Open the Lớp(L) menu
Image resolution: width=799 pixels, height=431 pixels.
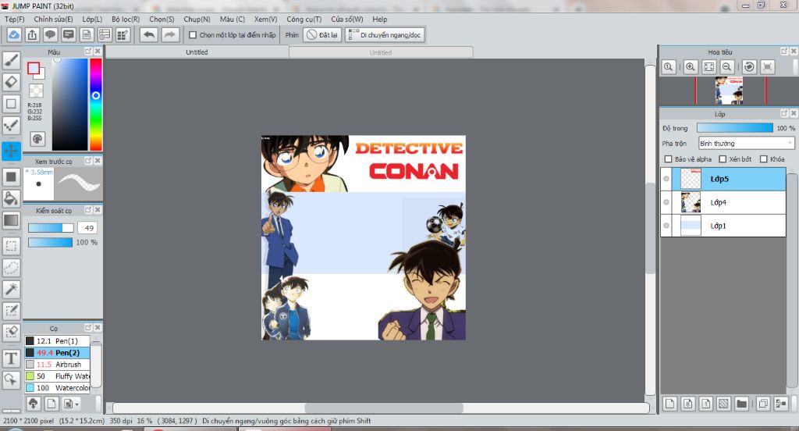(92, 19)
